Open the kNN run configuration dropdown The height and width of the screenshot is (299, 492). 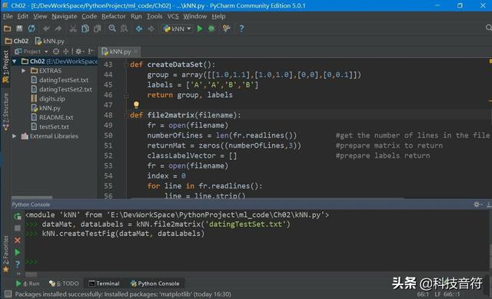(177, 29)
